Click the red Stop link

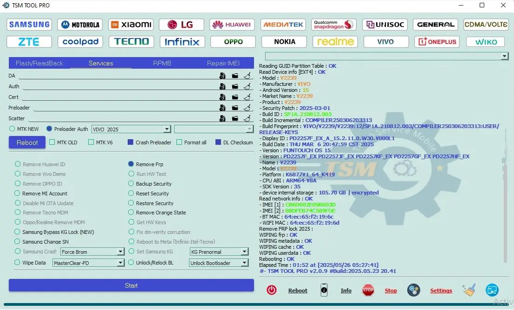point(391,291)
